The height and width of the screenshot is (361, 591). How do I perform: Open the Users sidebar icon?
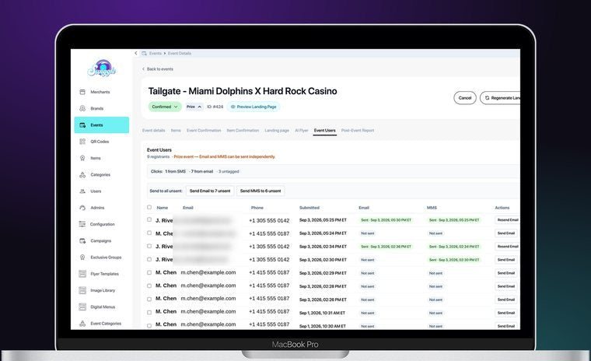(x=82, y=191)
